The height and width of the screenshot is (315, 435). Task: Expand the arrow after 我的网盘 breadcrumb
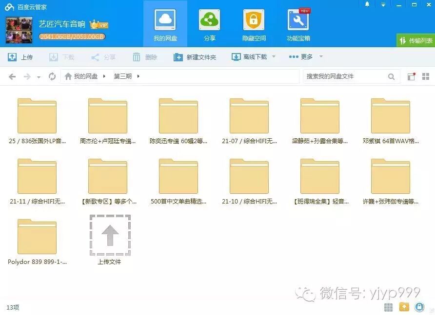(104, 76)
